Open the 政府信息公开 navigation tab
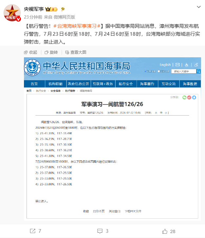 point(78,84)
